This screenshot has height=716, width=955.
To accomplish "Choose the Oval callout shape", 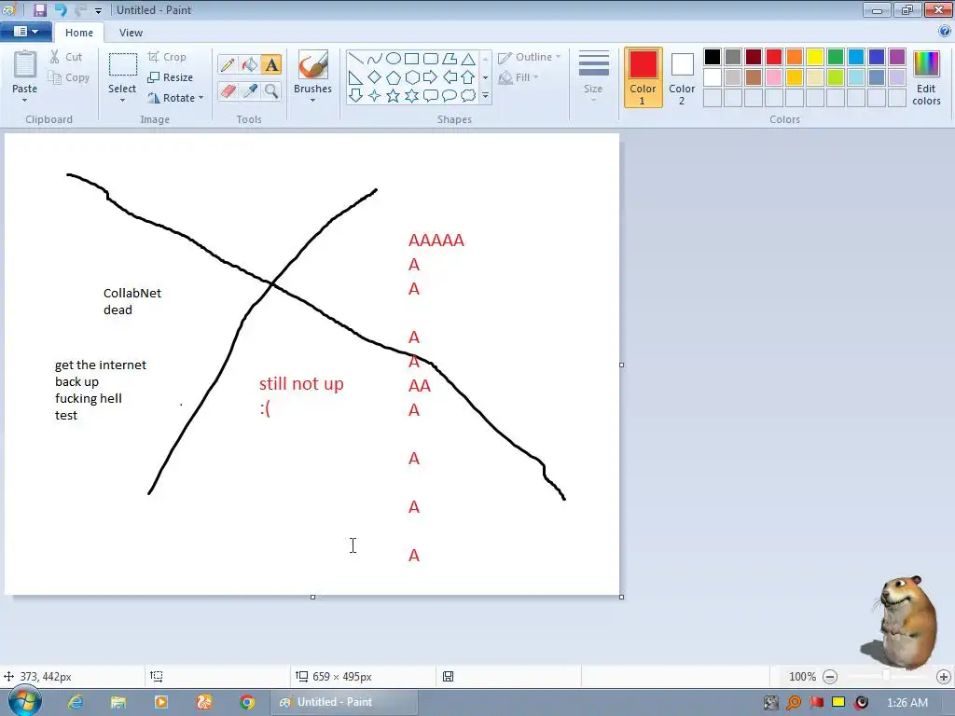I will pyautogui.click(x=450, y=96).
